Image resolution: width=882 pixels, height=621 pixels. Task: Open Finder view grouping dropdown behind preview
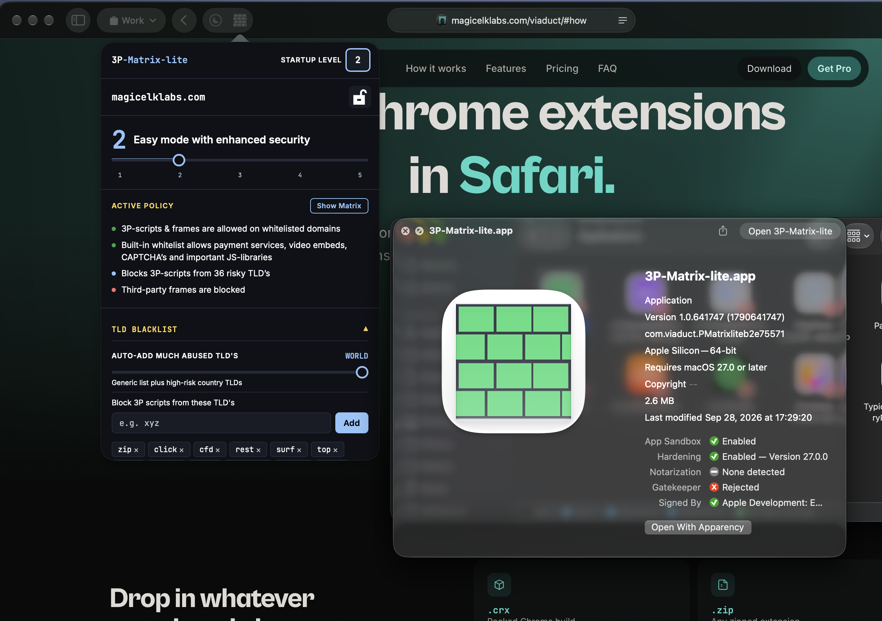click(858, 235)
